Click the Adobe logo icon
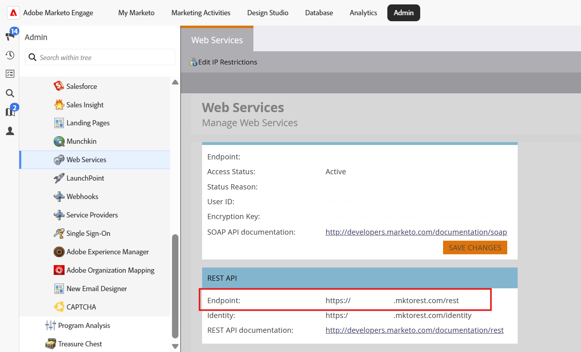This screenshot has height=352, width=581. (13, 13)
